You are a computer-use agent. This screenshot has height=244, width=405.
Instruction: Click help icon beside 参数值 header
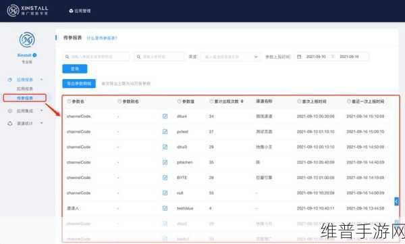click(180, 101)
